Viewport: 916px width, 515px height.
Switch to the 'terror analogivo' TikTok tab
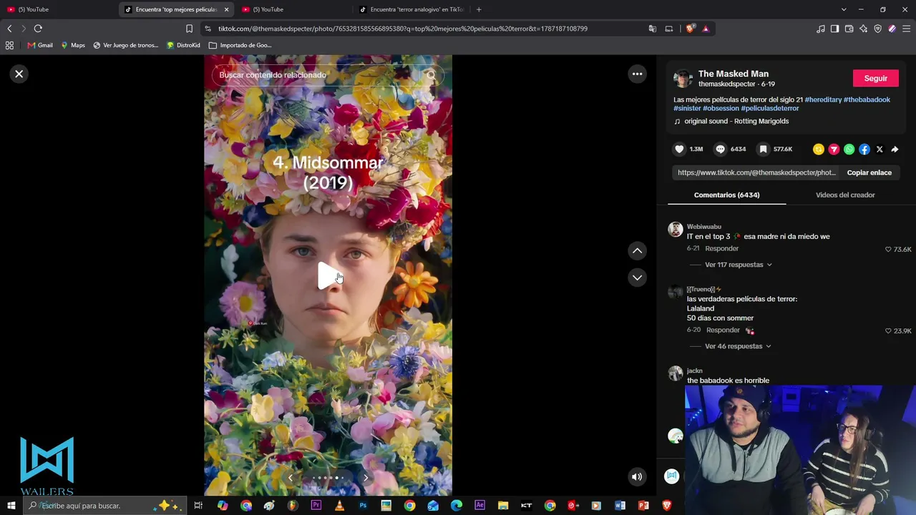tap(411, 9)
